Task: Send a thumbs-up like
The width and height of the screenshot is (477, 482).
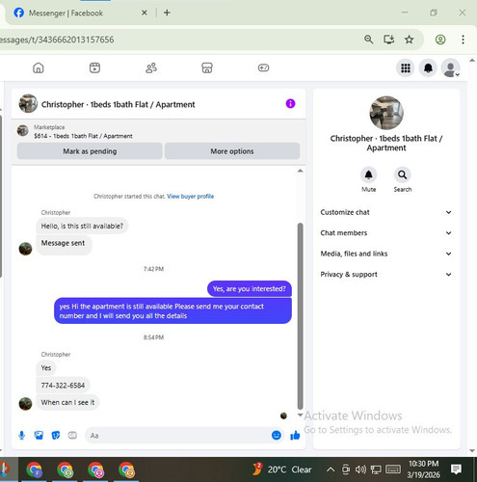Action: (x=295, y=436)
